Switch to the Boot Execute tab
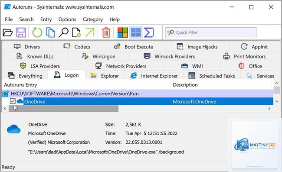Image resolution: width=282 pixels, height=172 pixels. tap(134, 47)
